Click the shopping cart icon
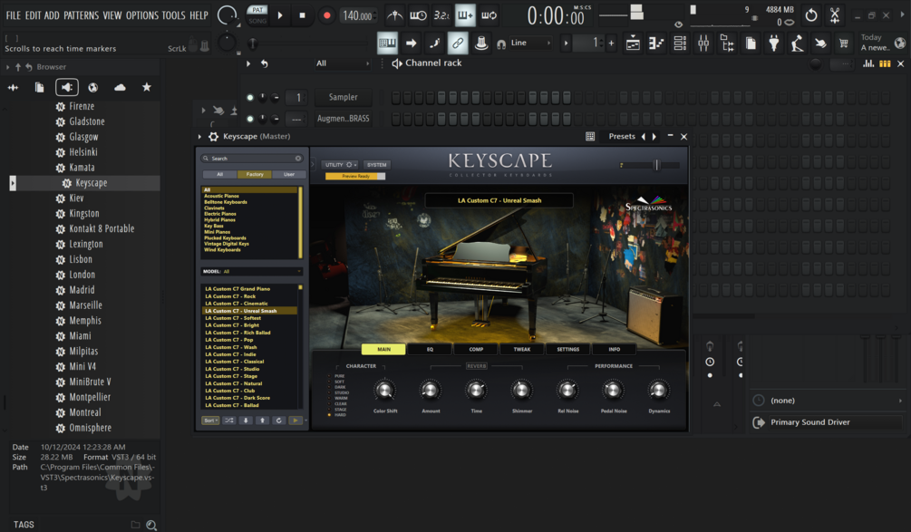This screenshot has width=911, height=532. tap(844, 43)
